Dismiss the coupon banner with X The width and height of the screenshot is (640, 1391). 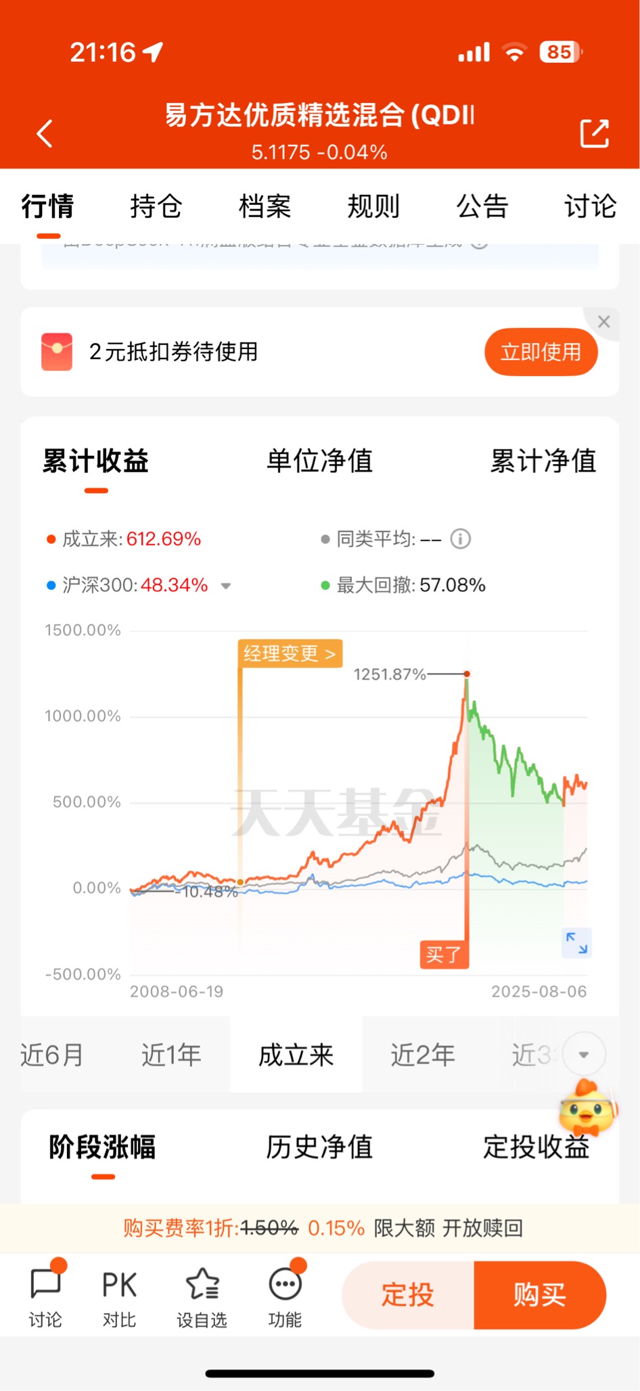pyautogui.click(x=604, y=322)
